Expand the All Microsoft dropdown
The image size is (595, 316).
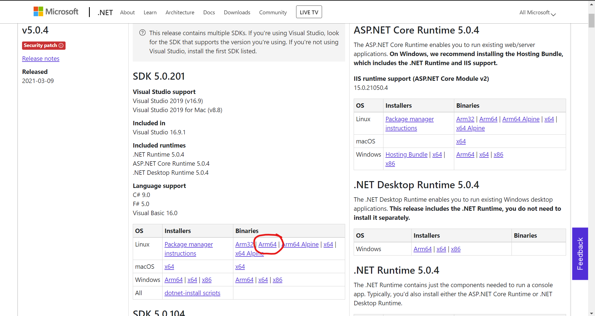click(x=537, y=13)
